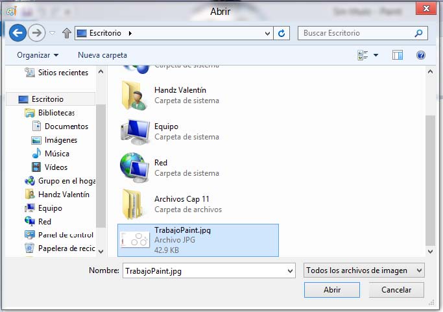This screenshot has height=312, width=443.
Task: Click Nueva carpeta in the toolbar
Action: click(102, 55)
